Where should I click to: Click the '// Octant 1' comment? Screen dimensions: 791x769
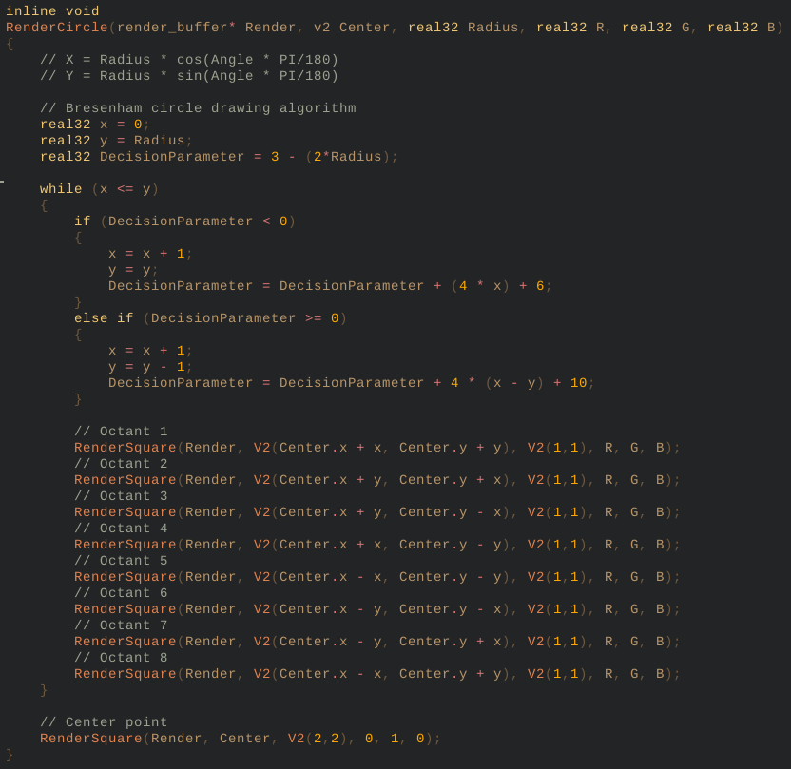point(121,432)
